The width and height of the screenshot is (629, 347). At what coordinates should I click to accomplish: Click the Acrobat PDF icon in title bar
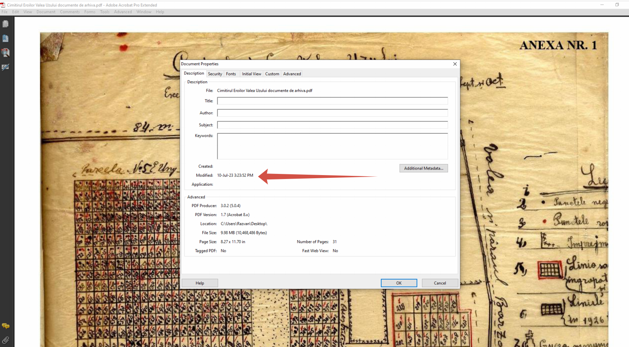pyautogui.click(x=3, y=5)
